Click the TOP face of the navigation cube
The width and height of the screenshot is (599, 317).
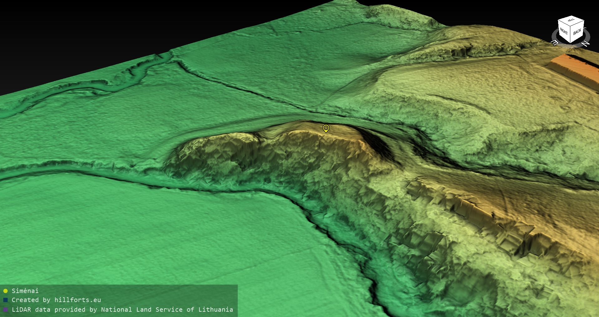571,21
